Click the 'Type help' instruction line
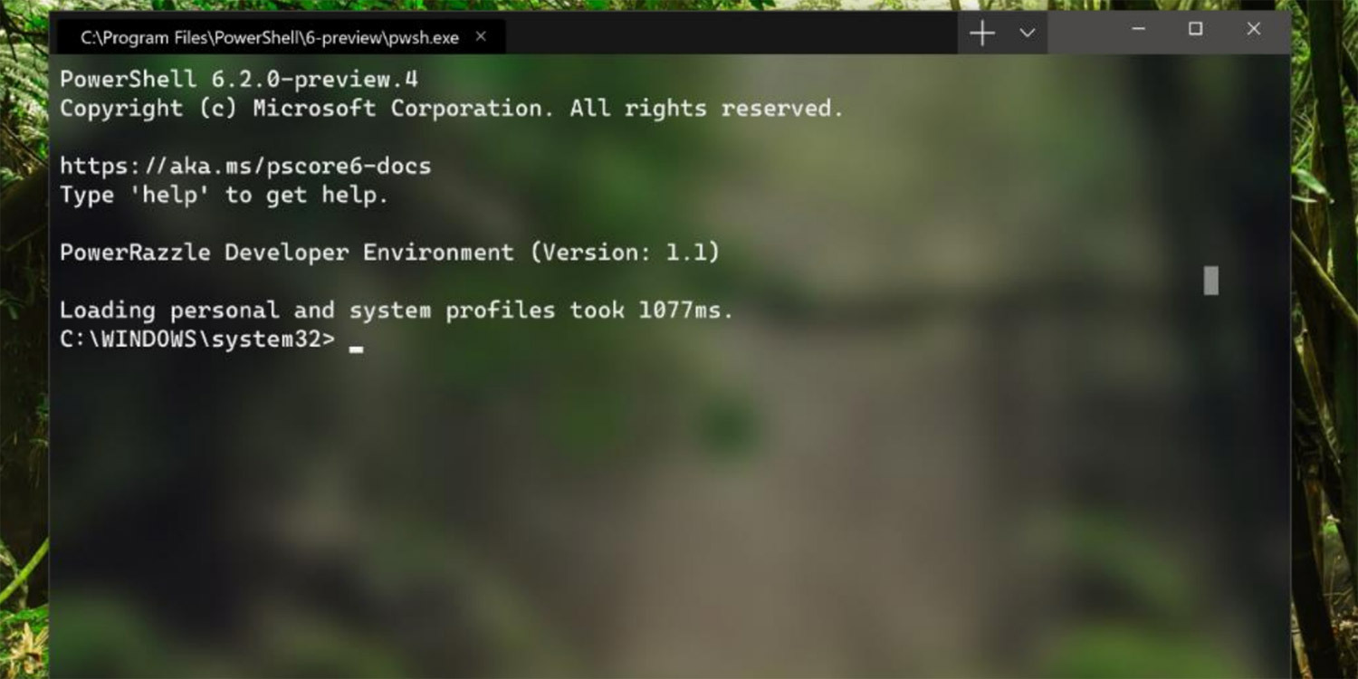Screen dimensions: 1358x679 (x=224, y=195)
